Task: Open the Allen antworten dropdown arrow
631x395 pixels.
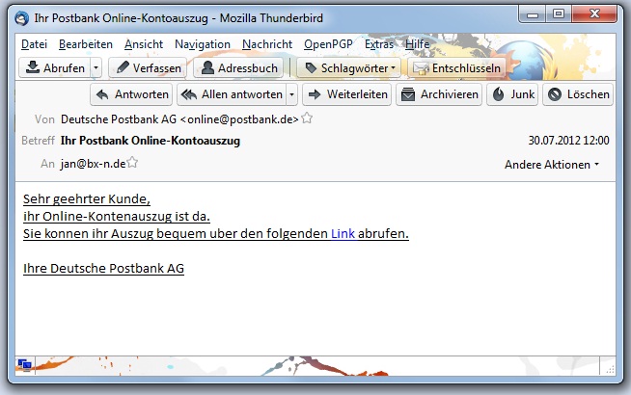Action: (291, 94)
